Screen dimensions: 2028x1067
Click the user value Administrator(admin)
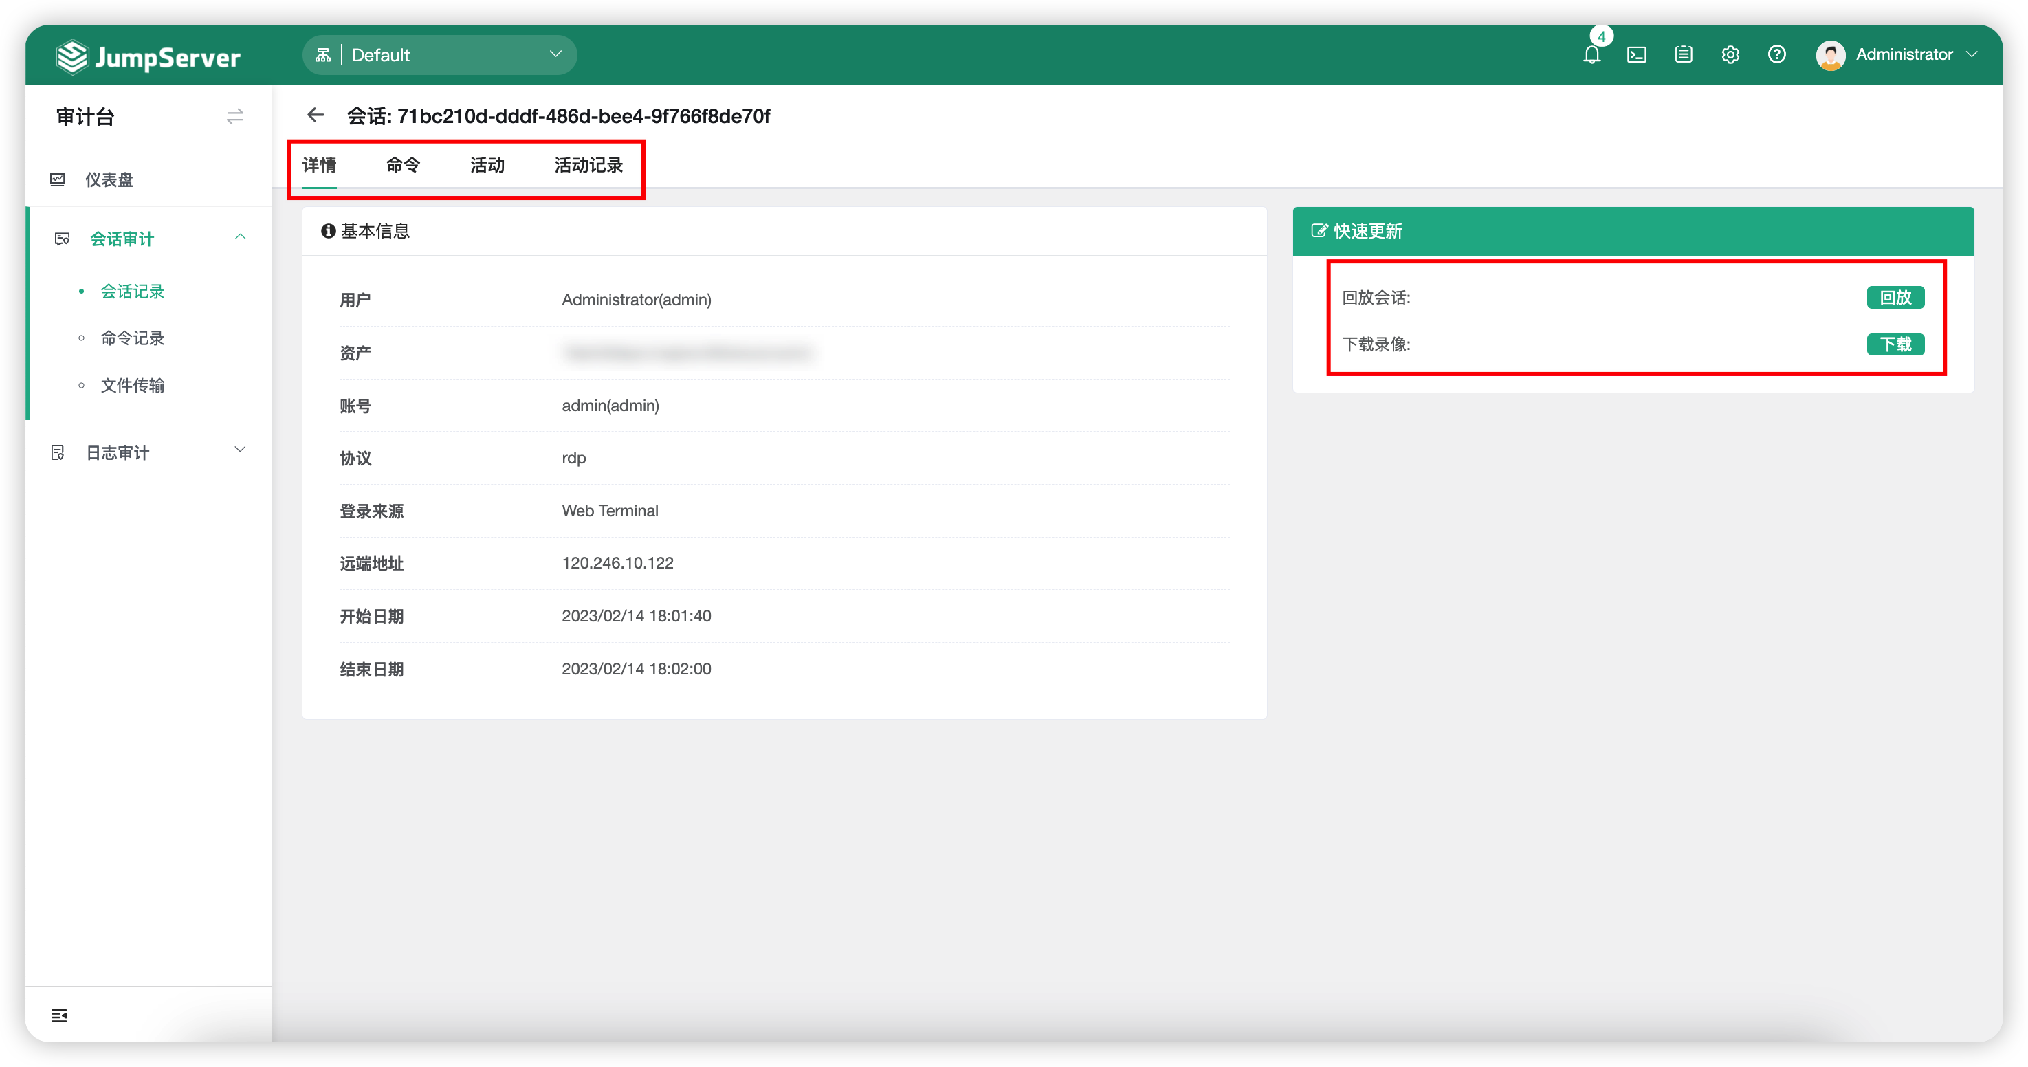pyautogui.click(x=636, y=300)
